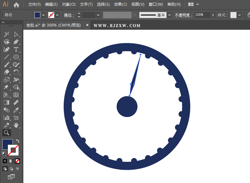The height and width of the screenshot is (183, 250).
Task: Set paint mode to None
Action: point(17,161)
